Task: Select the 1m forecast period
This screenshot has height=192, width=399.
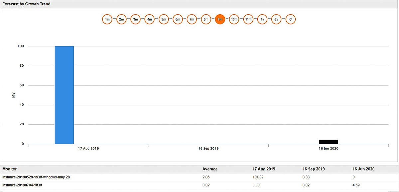Action: point(107,19)
